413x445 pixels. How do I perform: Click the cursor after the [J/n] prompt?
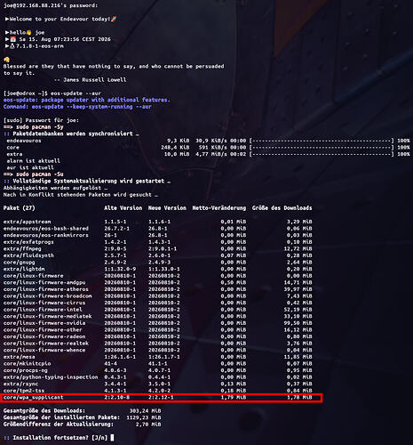click(x=112, y=438)
